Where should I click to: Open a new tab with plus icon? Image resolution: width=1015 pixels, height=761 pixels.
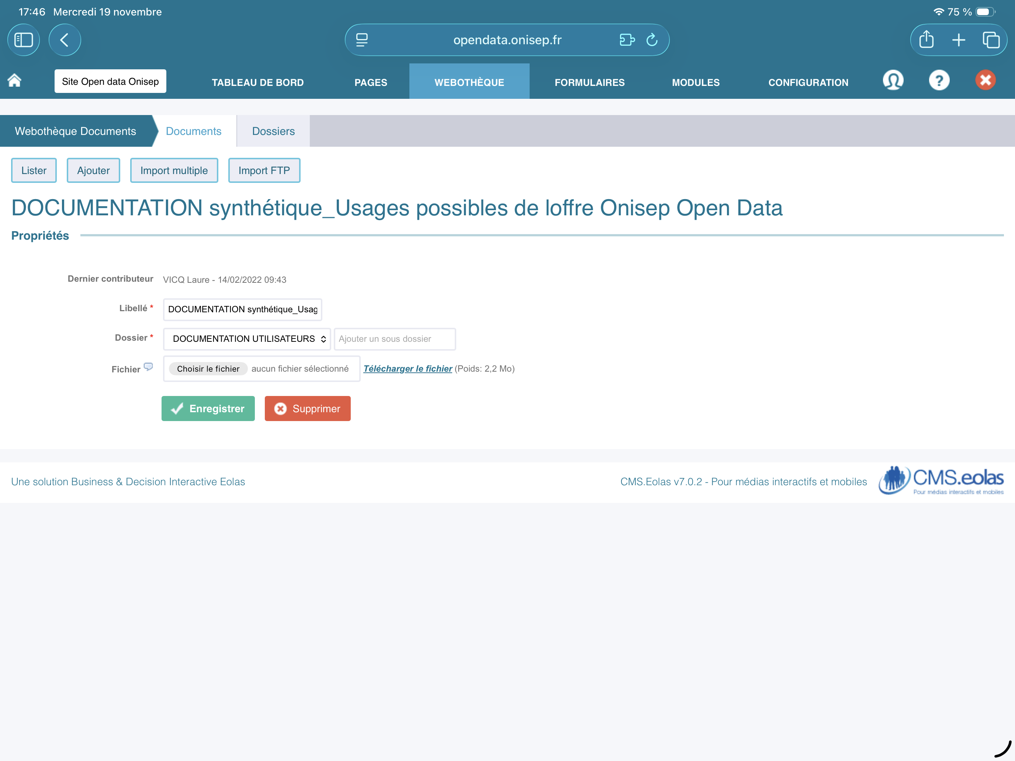point(958,40)
